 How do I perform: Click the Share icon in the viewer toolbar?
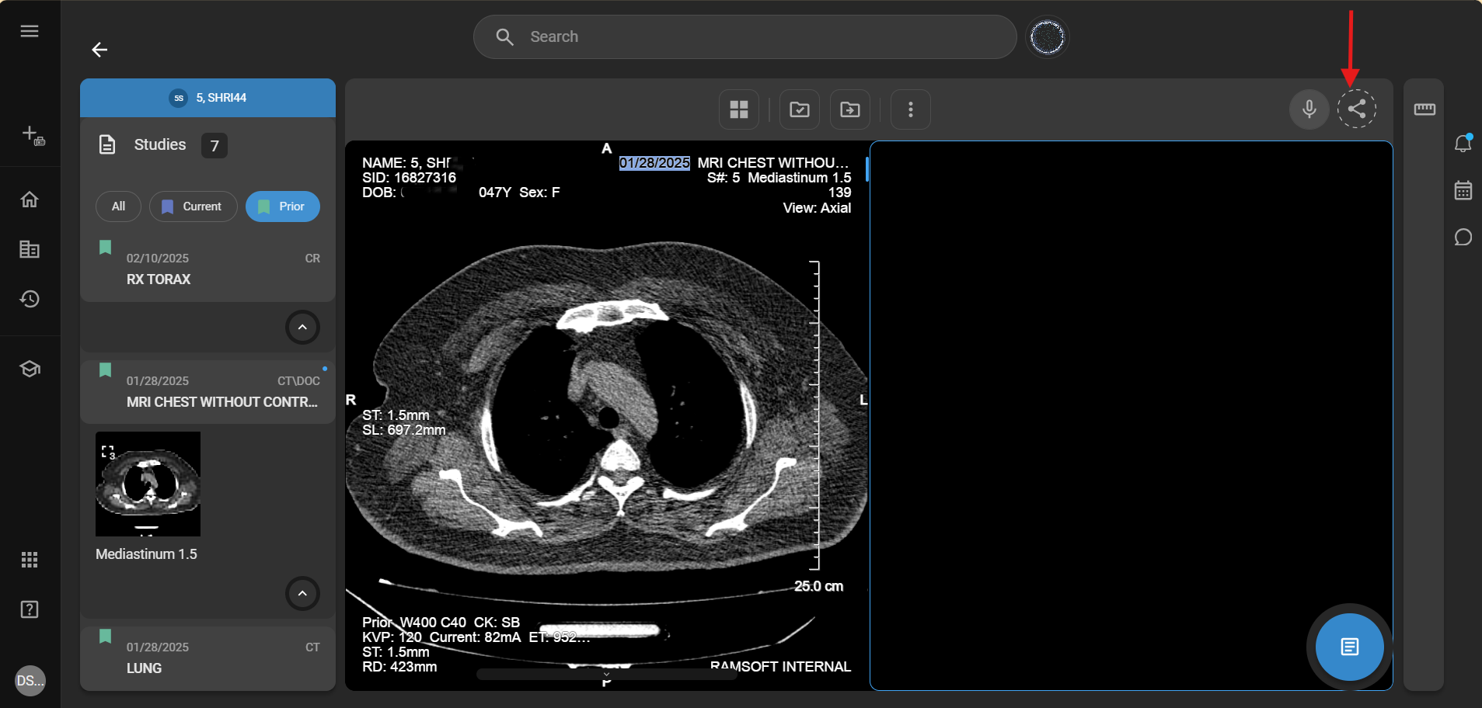pyautogui.click(x=1356, y=109)
